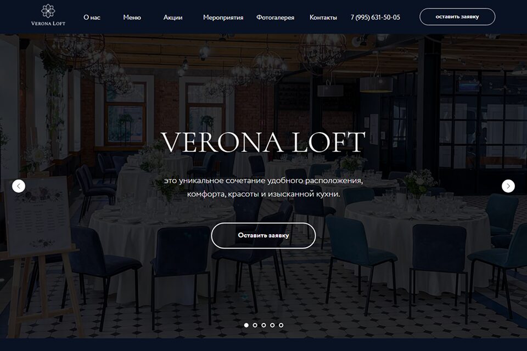Go to Контакты page
The width and height of the screenshot is (527, 351).
point(323,18)
